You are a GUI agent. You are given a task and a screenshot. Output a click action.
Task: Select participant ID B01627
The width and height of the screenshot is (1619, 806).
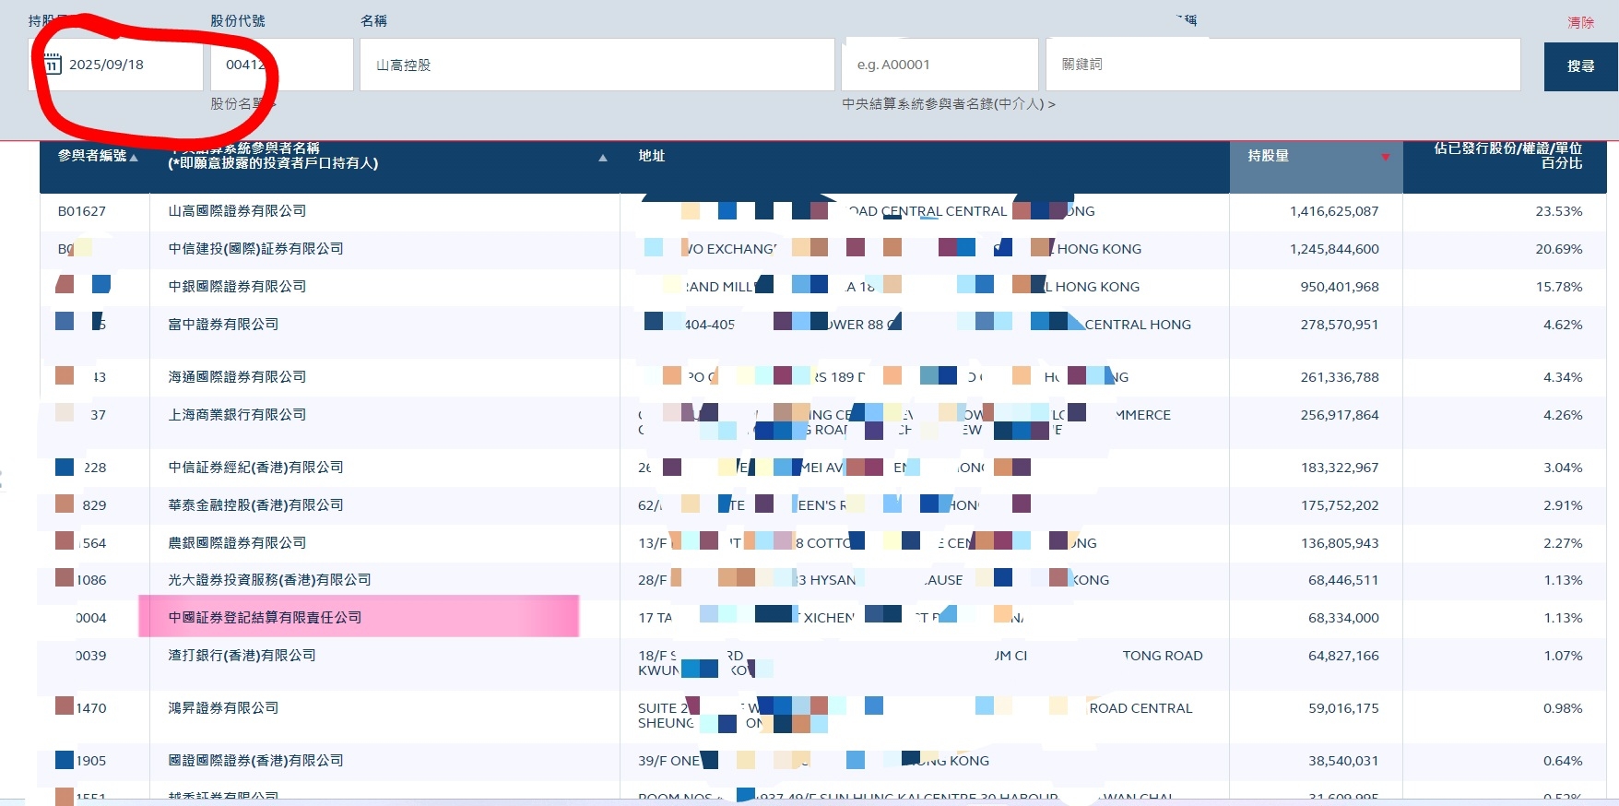point(82,211)
